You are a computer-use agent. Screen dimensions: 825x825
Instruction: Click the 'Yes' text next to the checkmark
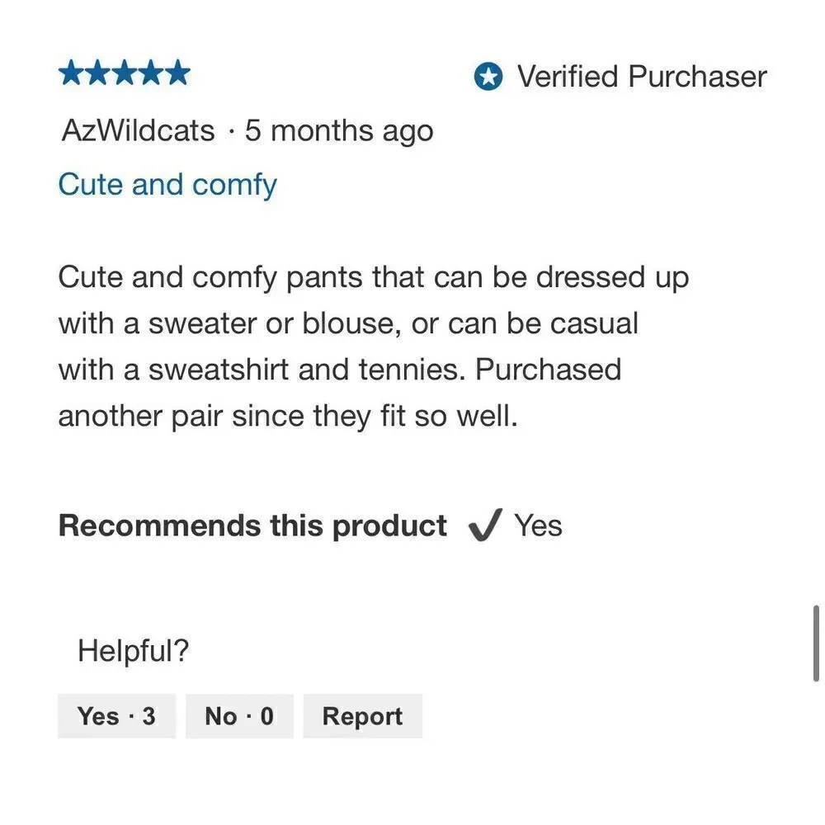(x=538, y=525)
